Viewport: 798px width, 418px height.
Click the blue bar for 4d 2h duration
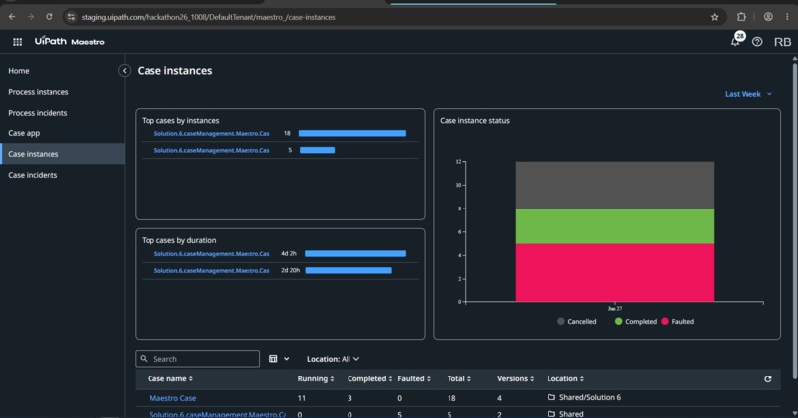click(355, 253)
